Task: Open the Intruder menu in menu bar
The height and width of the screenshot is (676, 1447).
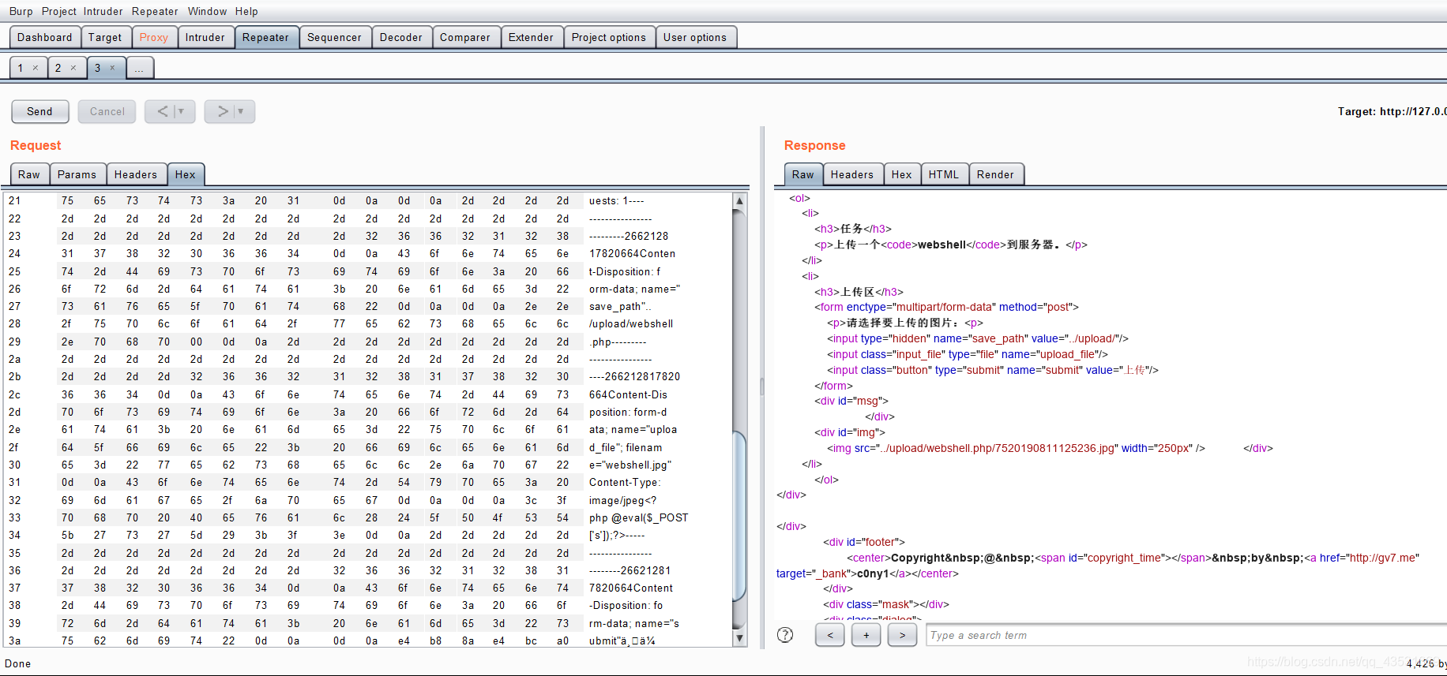Action: [x=103, y=11]
